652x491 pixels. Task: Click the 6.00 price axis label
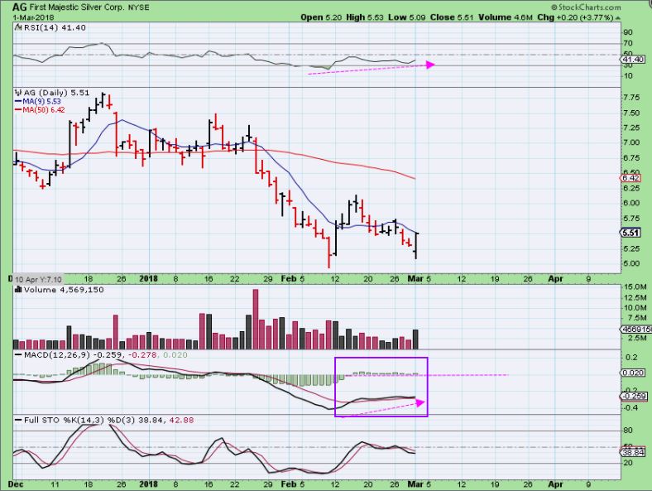coord(631,203)
